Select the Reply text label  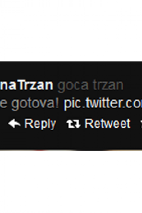(40, 124)
